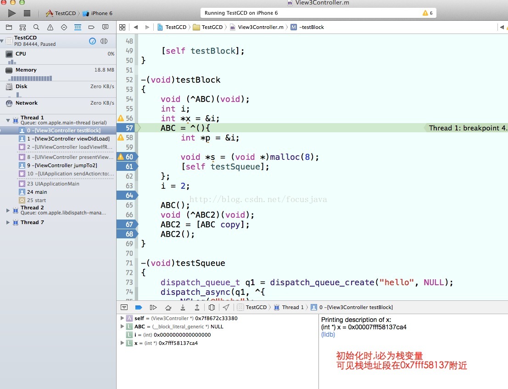Click TestGCD project in jump bar
Image resolution: width=508 pixels, height=389 pixels.
click(x=172, y=27)
